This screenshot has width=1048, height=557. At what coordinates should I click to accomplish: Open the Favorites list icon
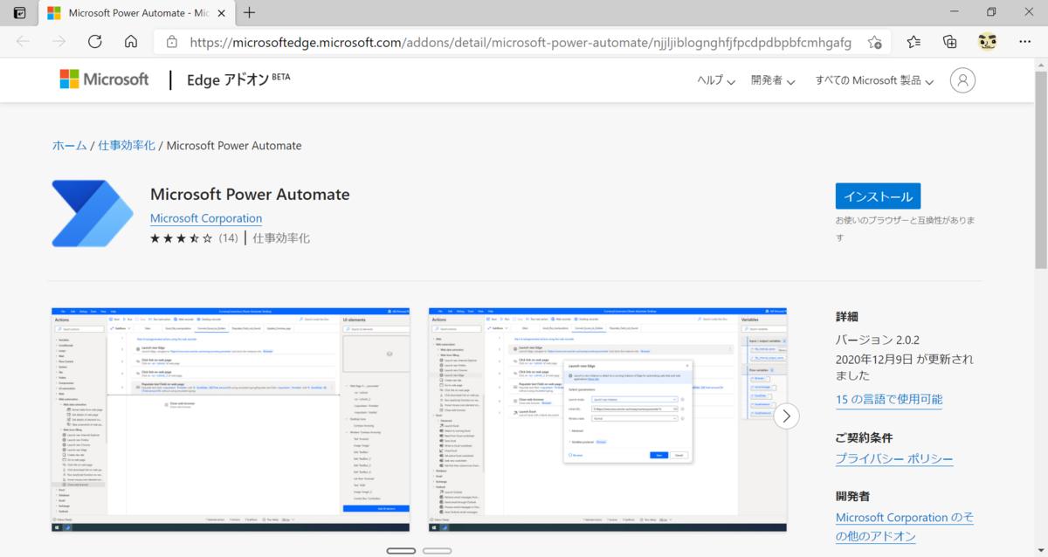click(914, 42)
